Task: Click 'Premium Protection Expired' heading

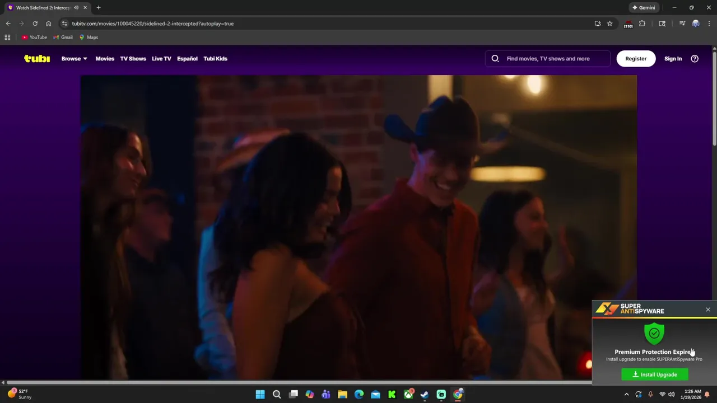Action: pos(654,352)
